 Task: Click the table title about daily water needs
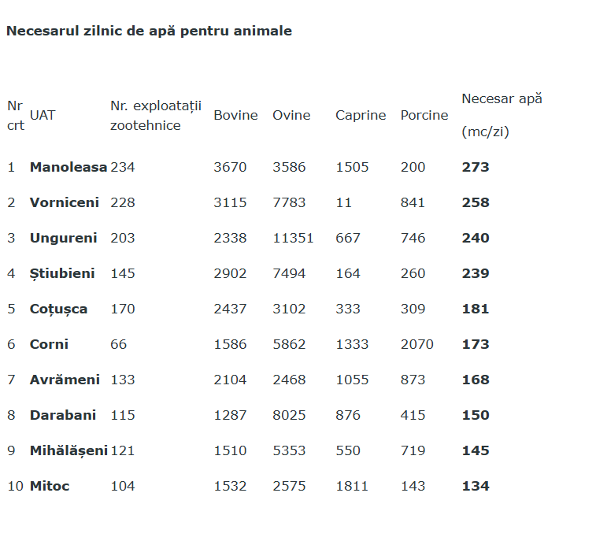149,31
